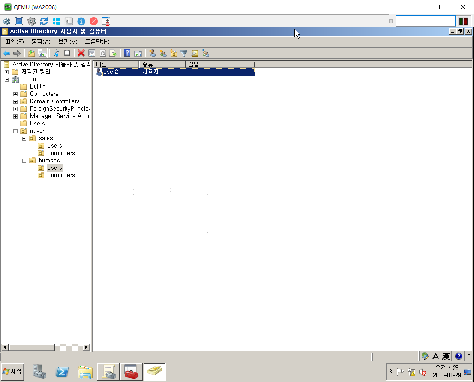Expand the Managed Service Accounts node
This screenshot has height=382, width=474.
tap(15, 116)
